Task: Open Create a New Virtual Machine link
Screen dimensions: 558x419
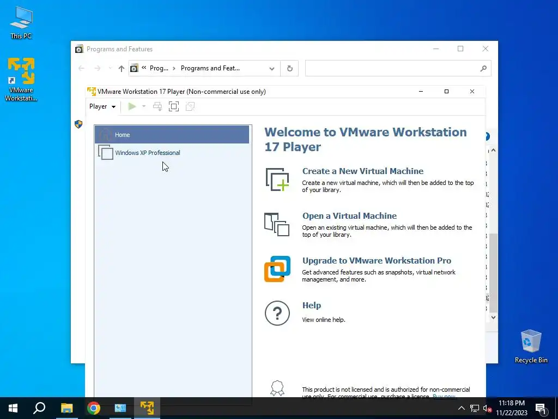Action: (x=362, y=171)
